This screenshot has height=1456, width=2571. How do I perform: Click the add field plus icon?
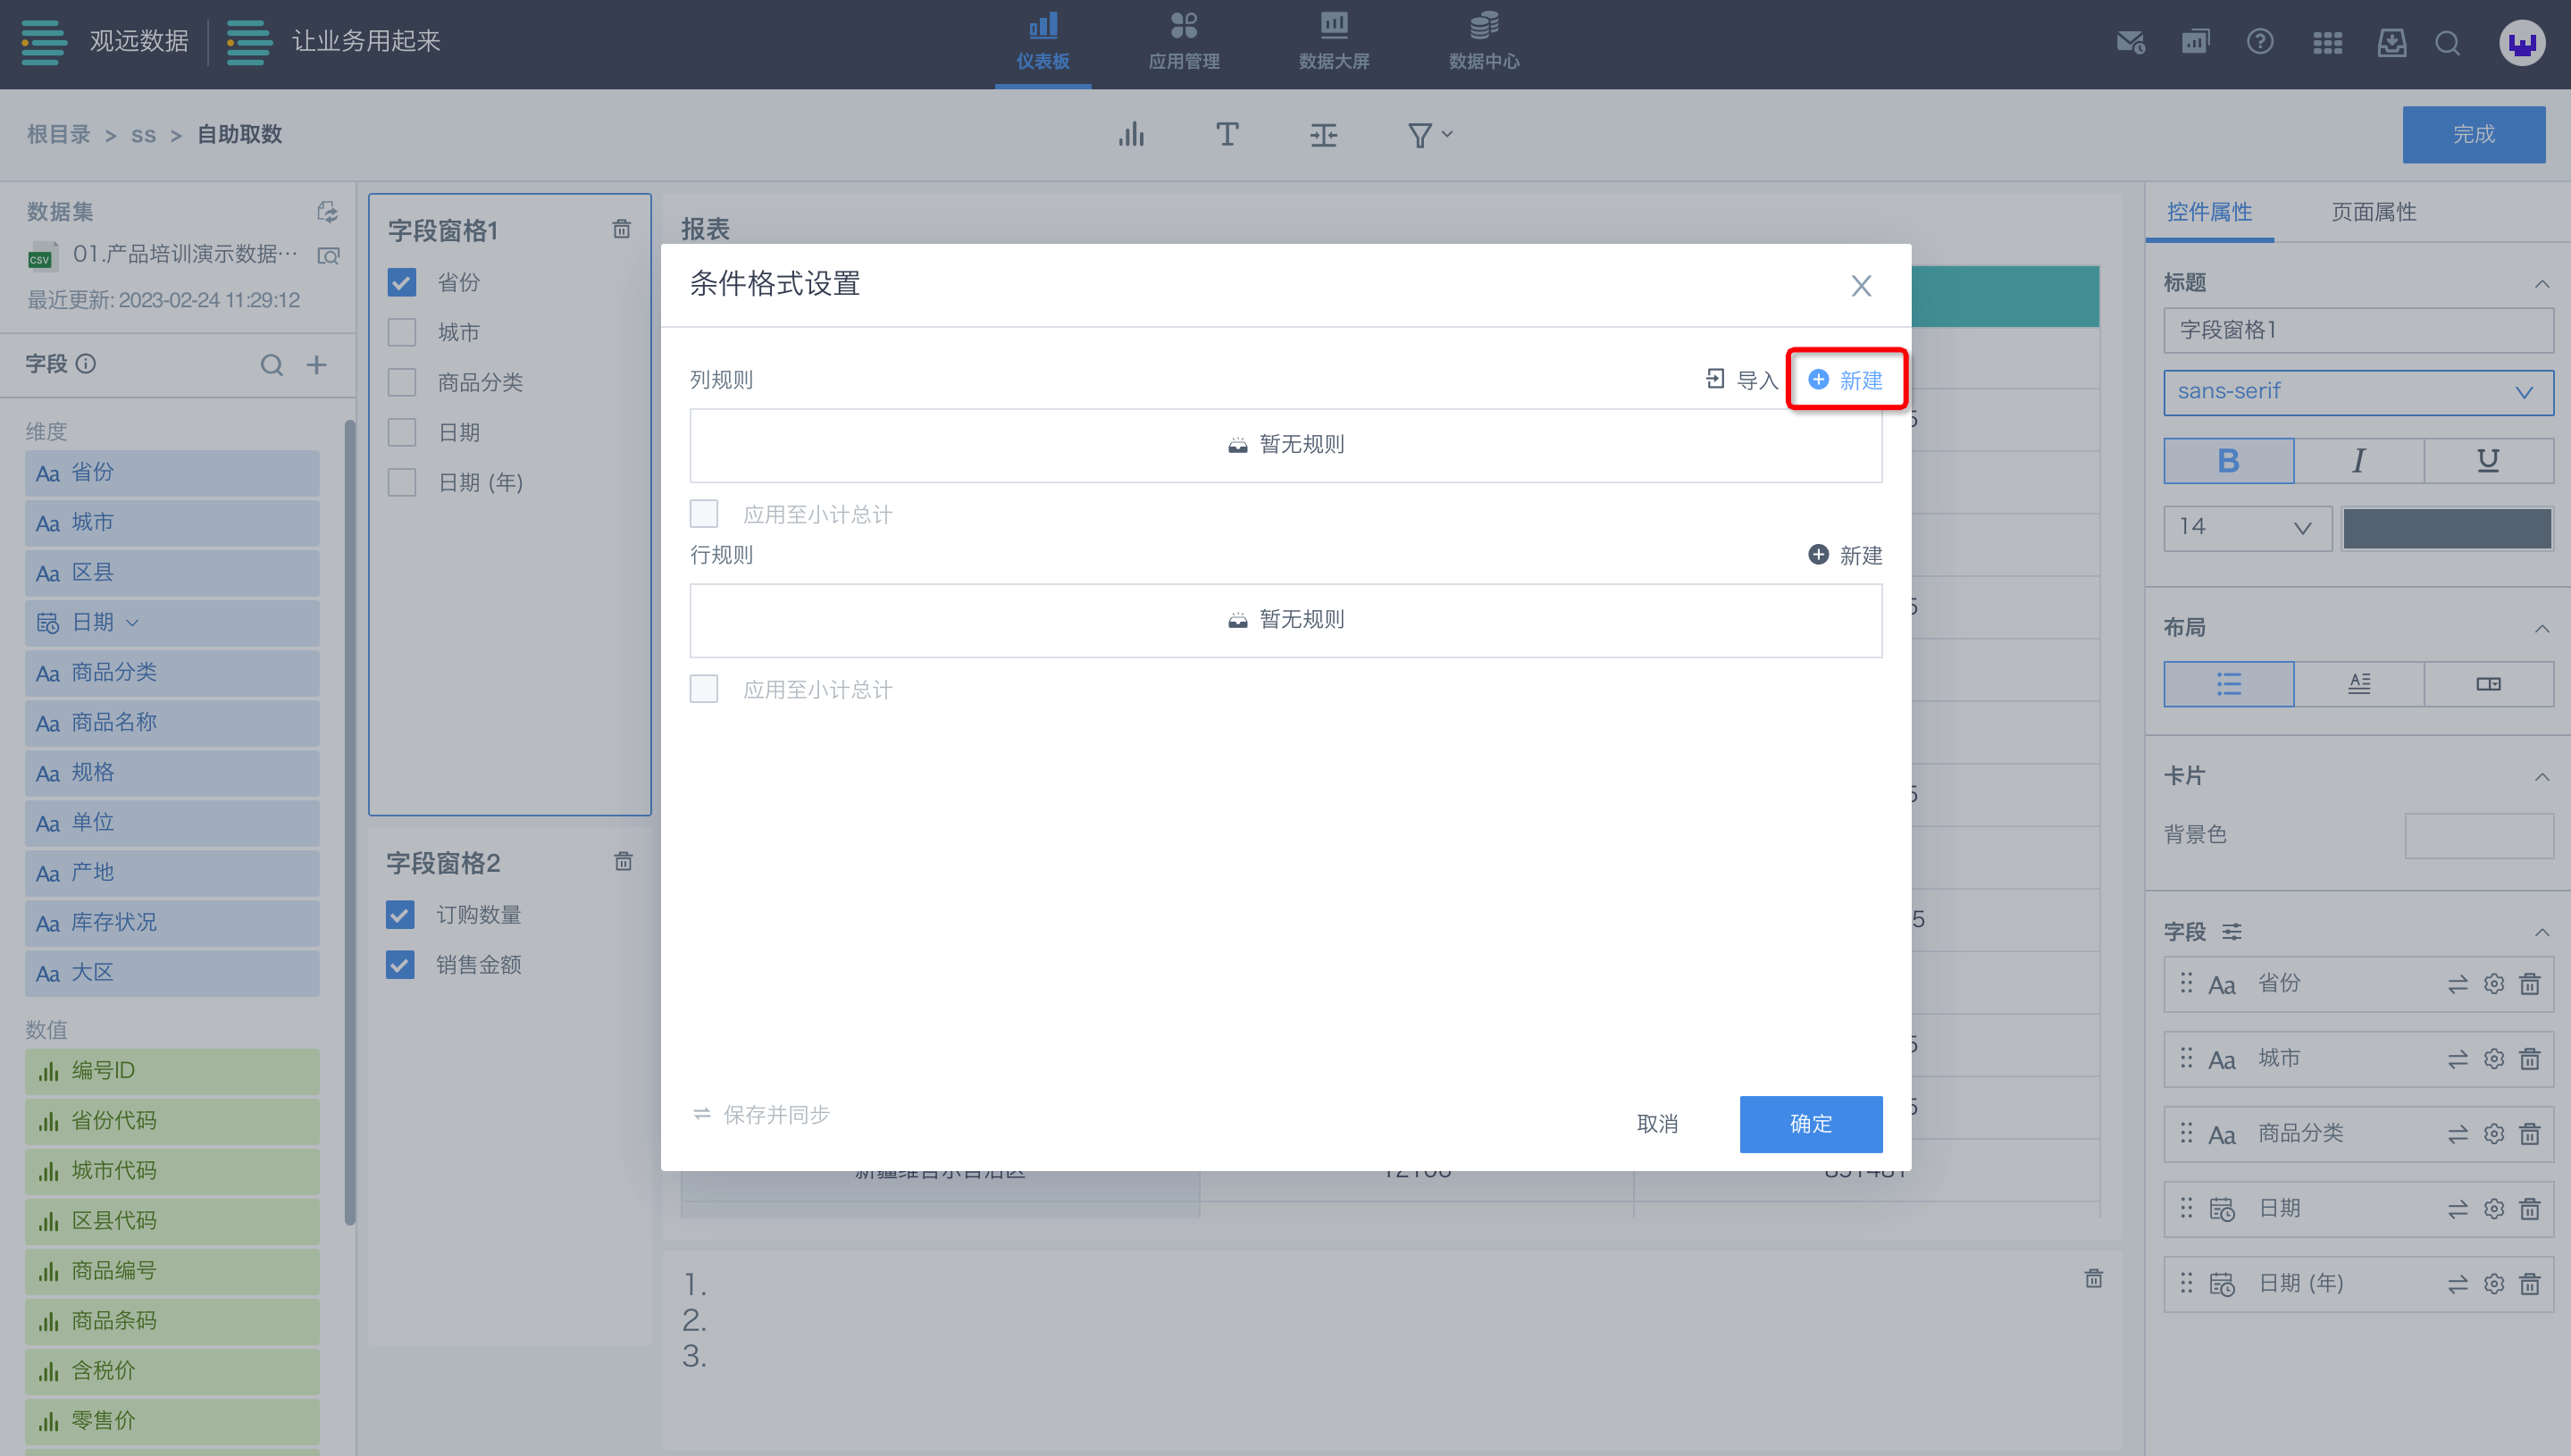[x=317, y=365]
